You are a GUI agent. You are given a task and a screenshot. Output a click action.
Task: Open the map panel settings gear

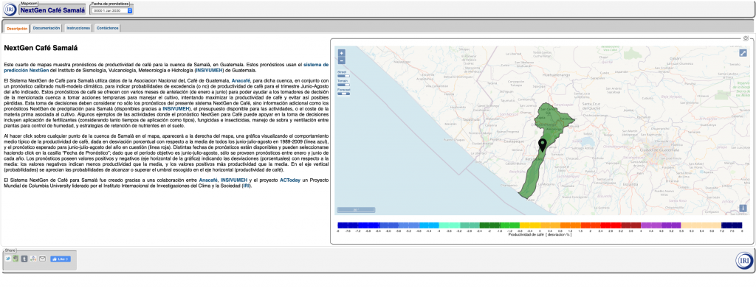click(746, 38)
